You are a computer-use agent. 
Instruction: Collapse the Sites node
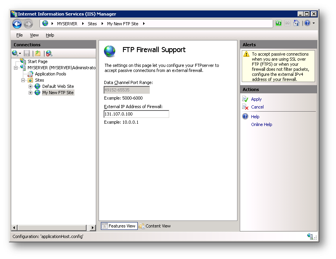[23, 80]
